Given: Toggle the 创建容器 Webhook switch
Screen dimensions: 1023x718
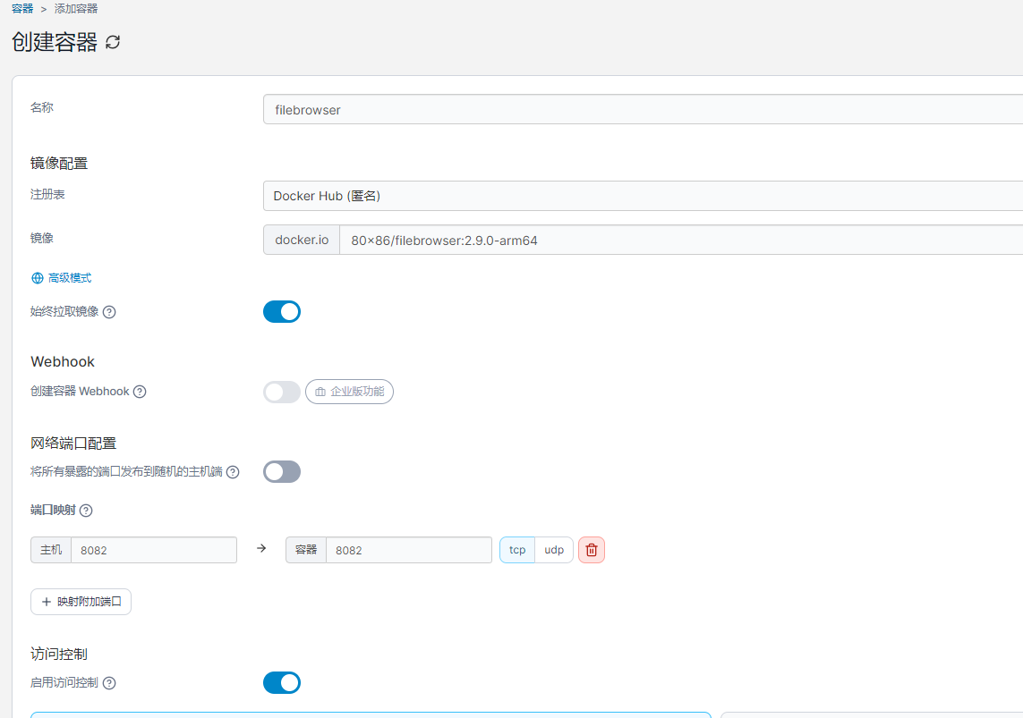Looking at the screenshot, I should (x=282, y=392).
